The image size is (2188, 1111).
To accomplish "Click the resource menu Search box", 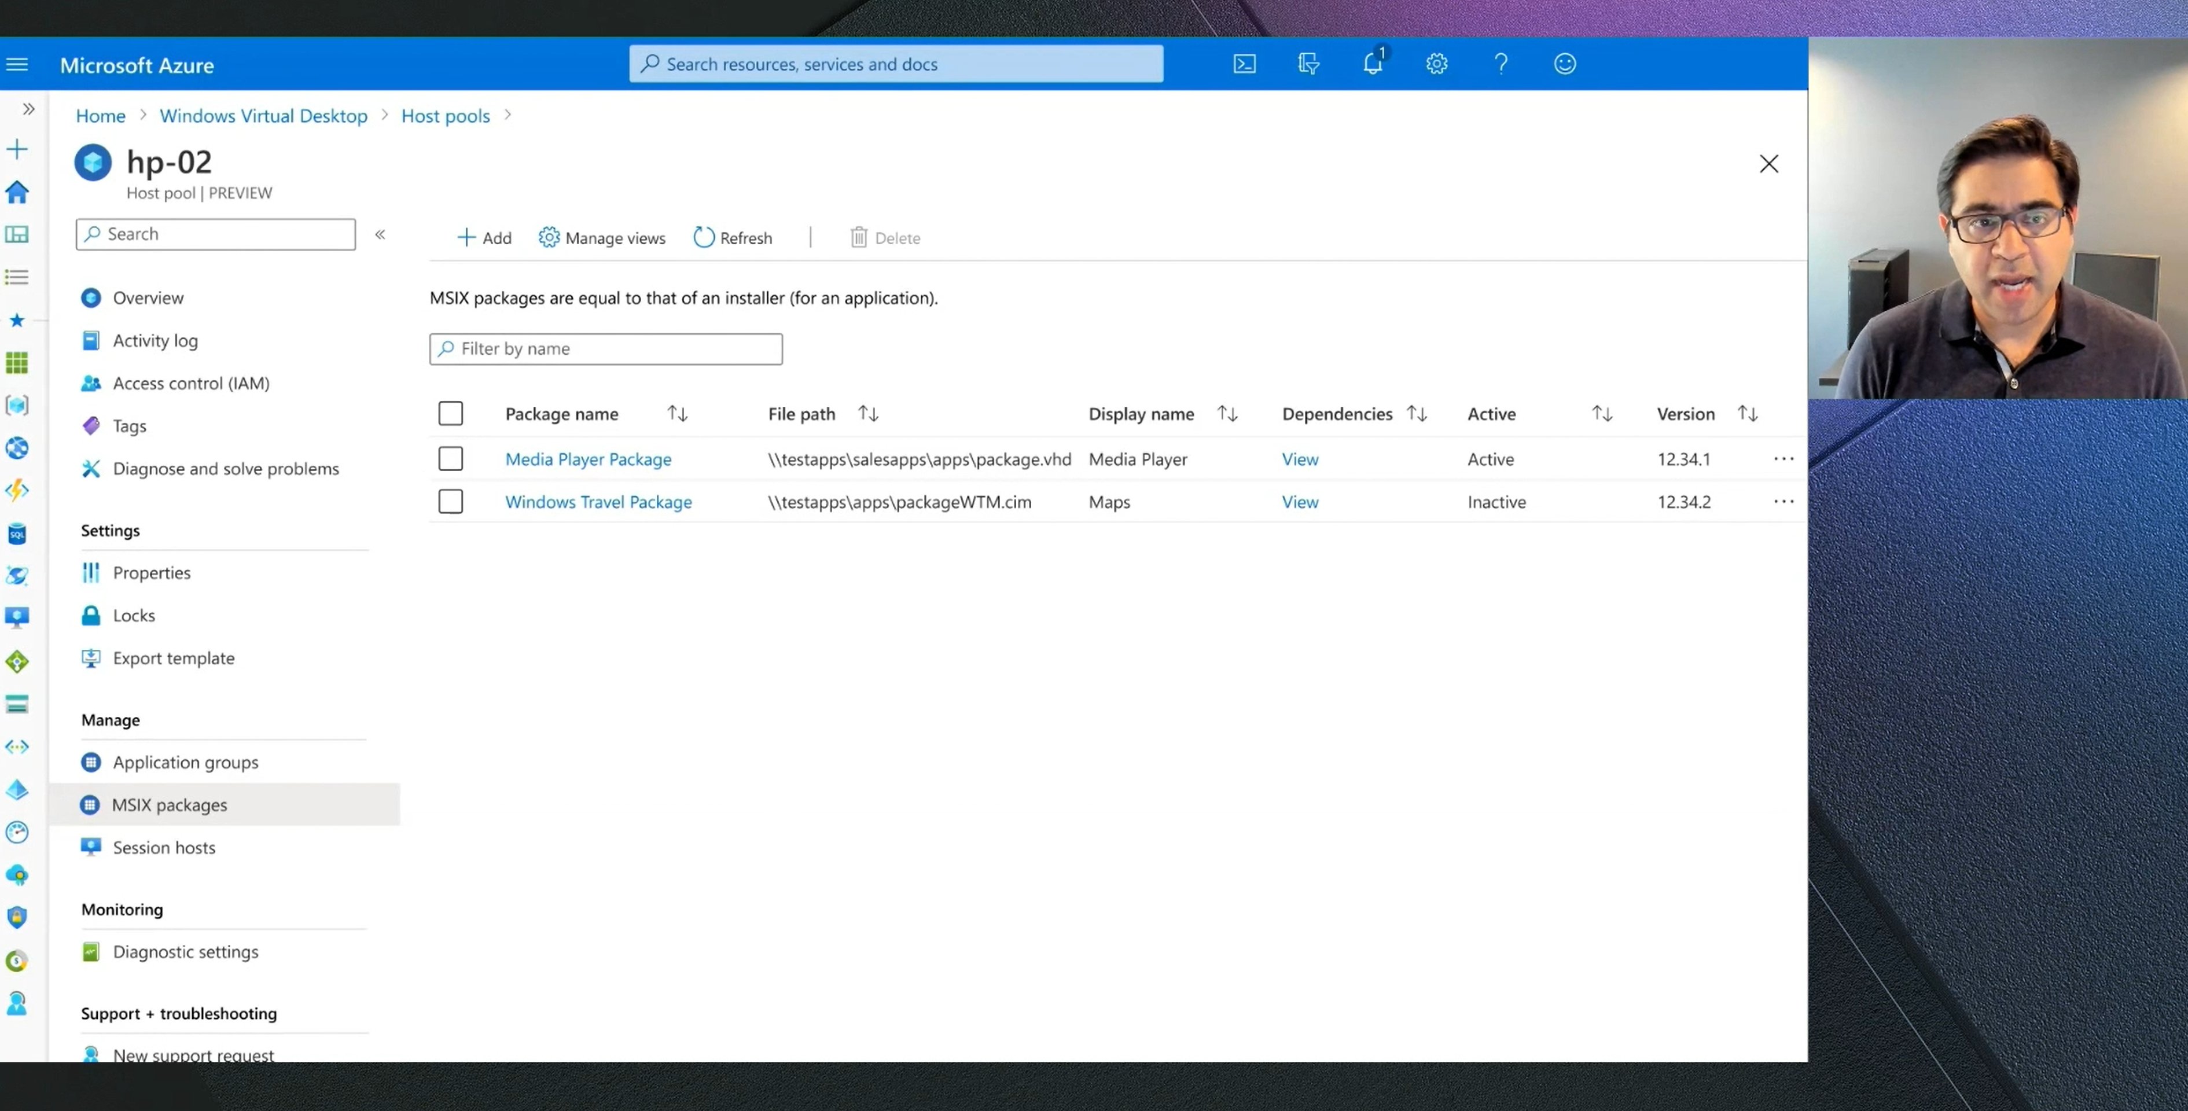I will click(216, 234).
